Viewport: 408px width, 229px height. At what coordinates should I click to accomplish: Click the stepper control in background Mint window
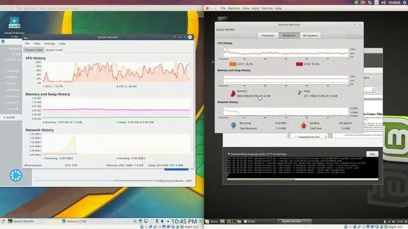coord(373,90)
